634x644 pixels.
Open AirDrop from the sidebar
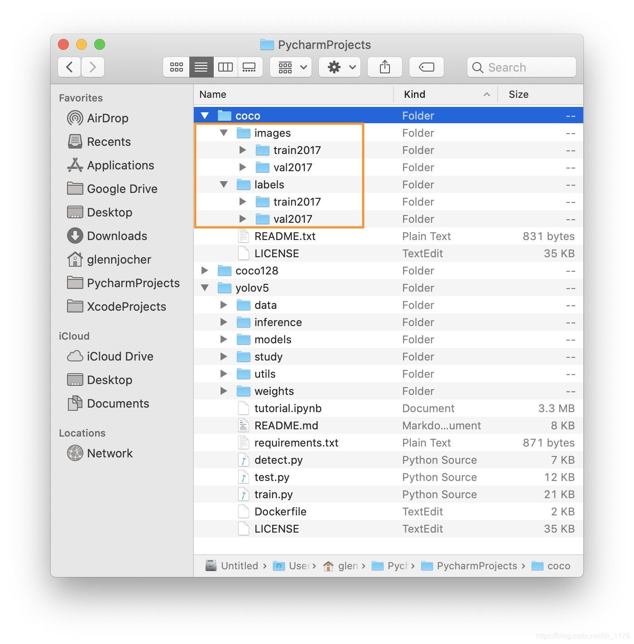pyautogui.click(x=108, y=118)
